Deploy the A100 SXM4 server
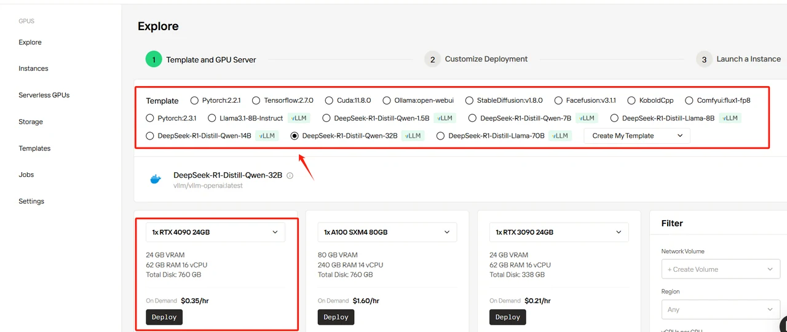 (x=336, y=317)
